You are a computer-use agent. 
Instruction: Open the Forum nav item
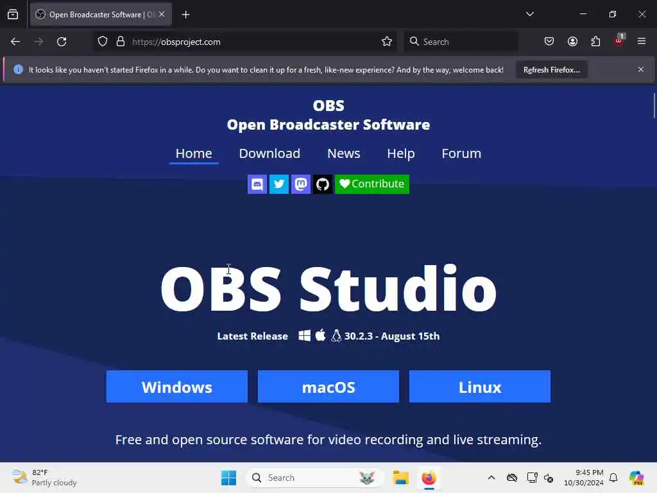click(461, 153)
